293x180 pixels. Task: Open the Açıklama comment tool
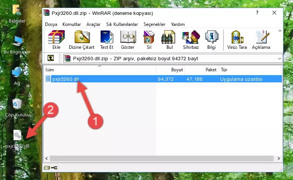point(261,40)
